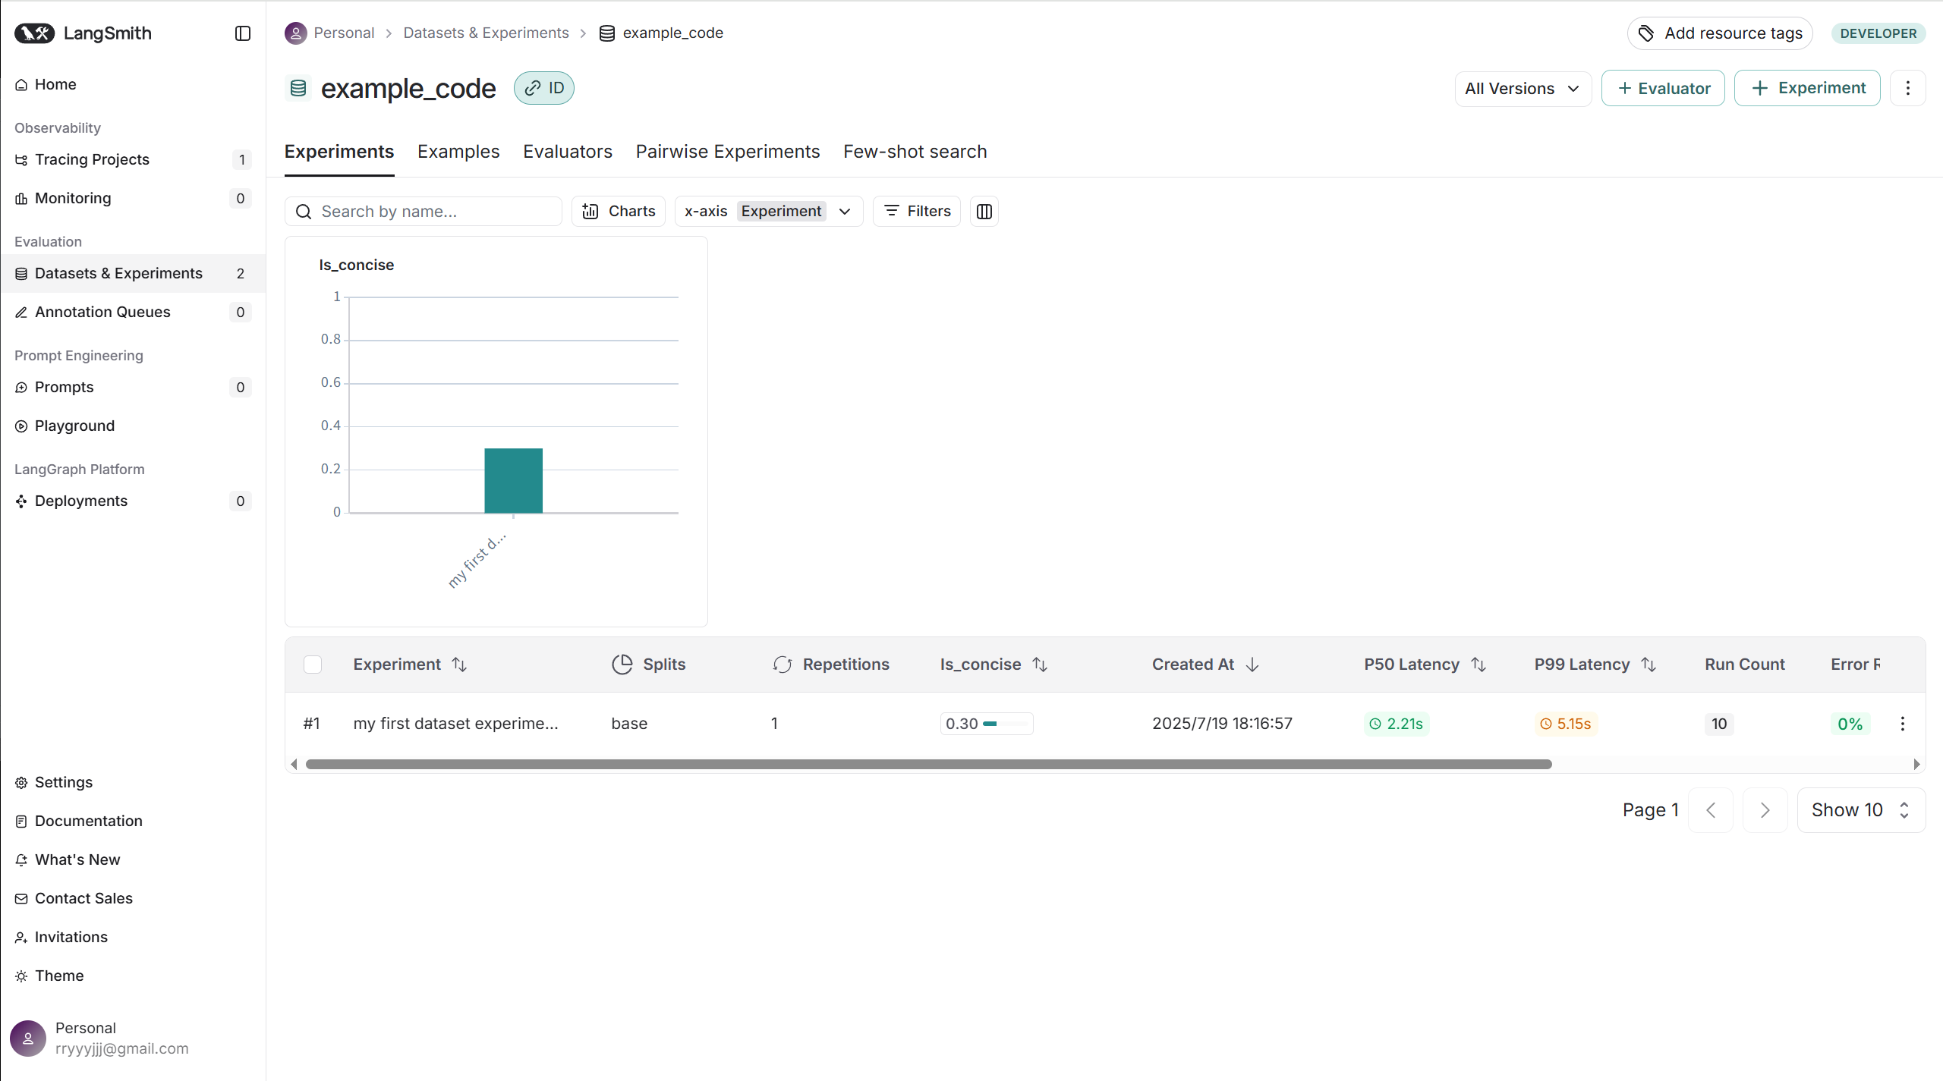Image resolution: width=1943 pixels, height=1081 pixels.
Task: Open the dataset more-options kebab menu
Action: click(x=1908, y=88)
